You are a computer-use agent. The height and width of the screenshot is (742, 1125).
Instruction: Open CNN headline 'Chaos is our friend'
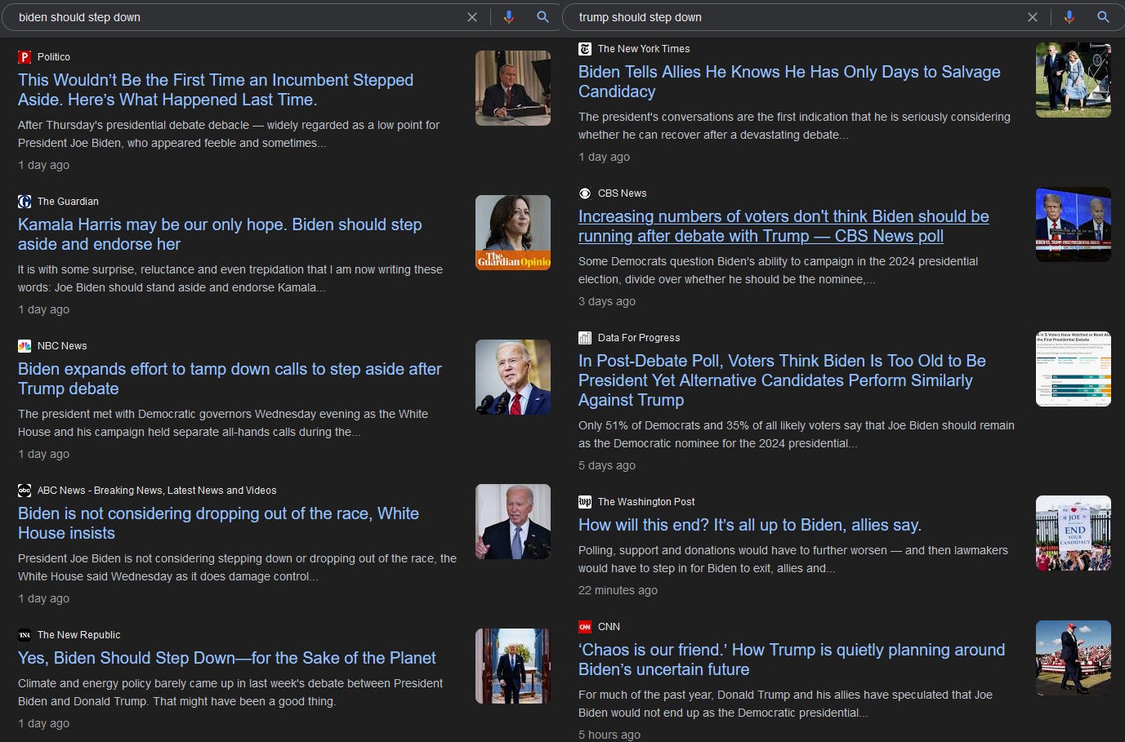point(792,660)
